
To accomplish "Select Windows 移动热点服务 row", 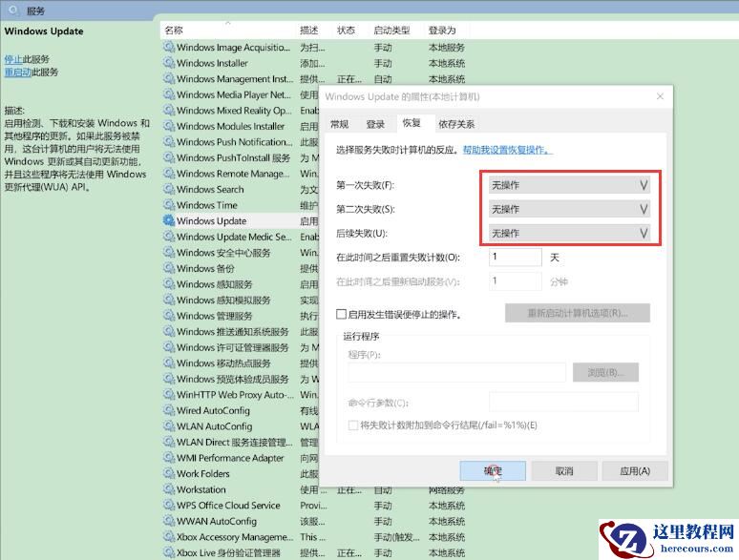I will 241,363.
